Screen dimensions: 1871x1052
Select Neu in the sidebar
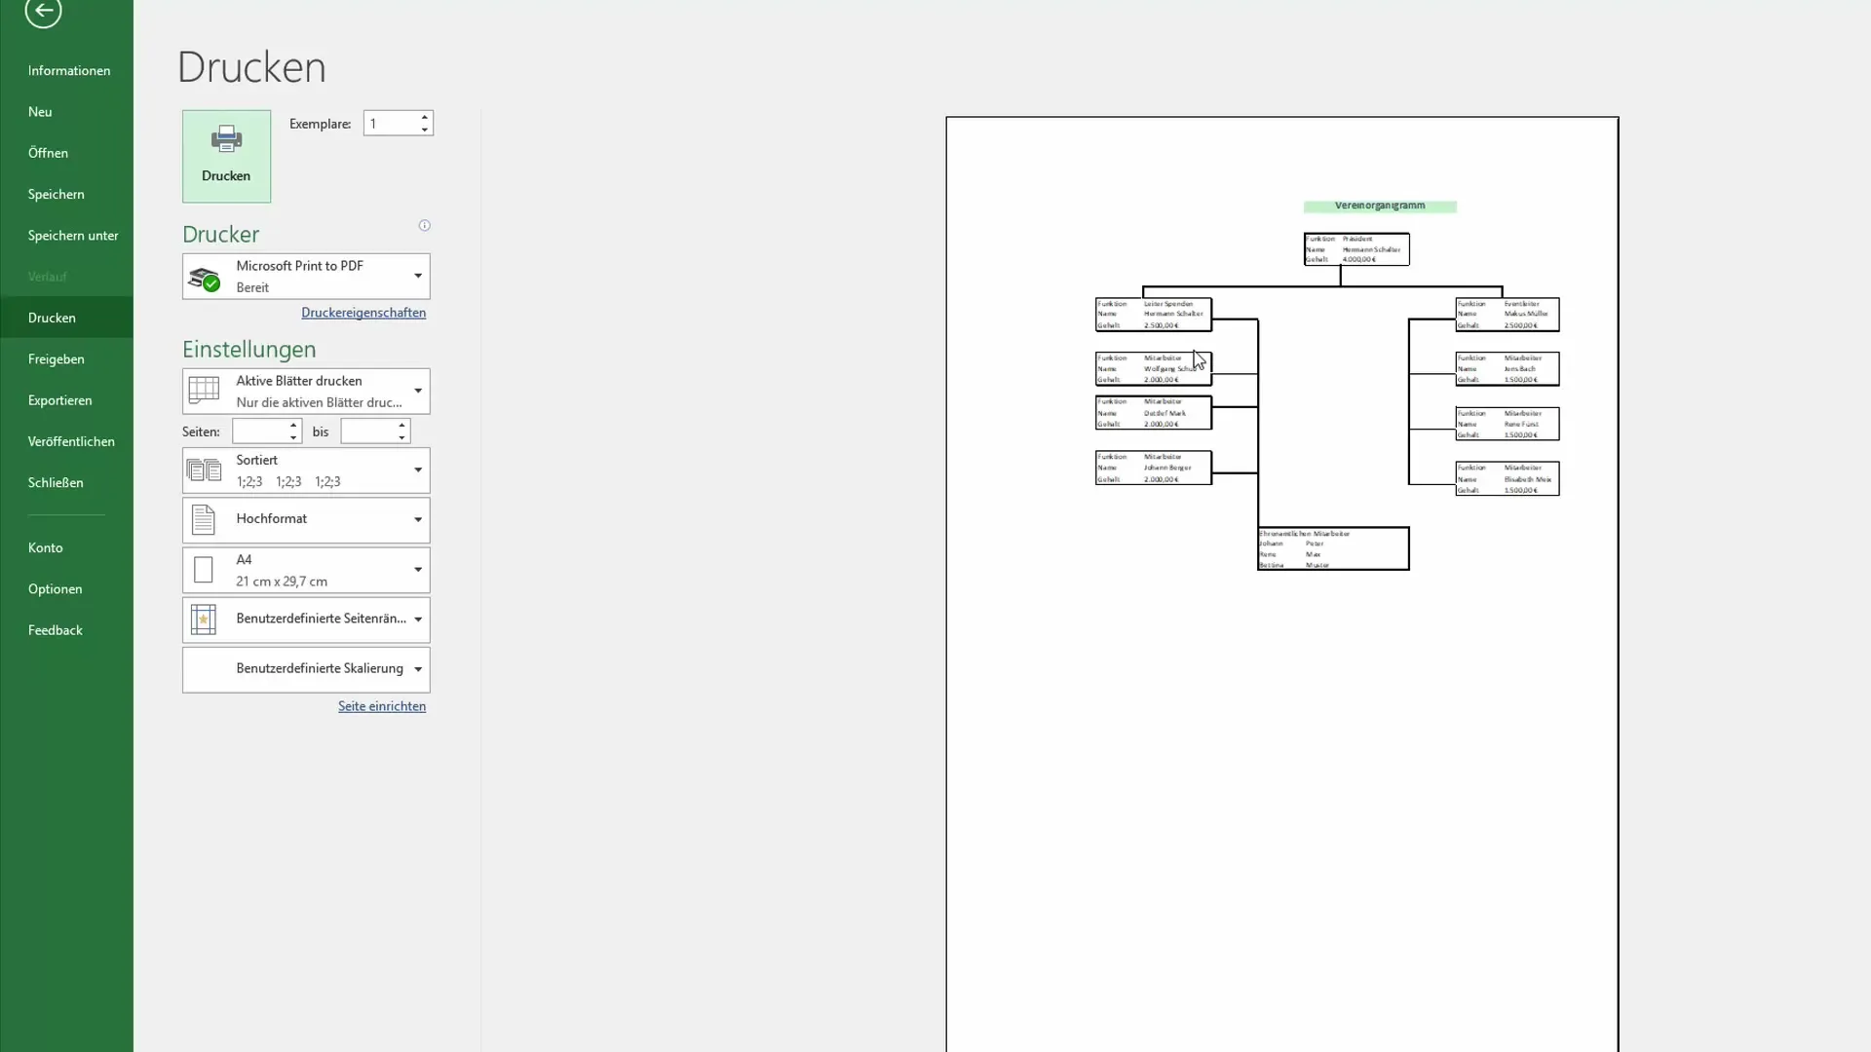[x=66, y=111]
